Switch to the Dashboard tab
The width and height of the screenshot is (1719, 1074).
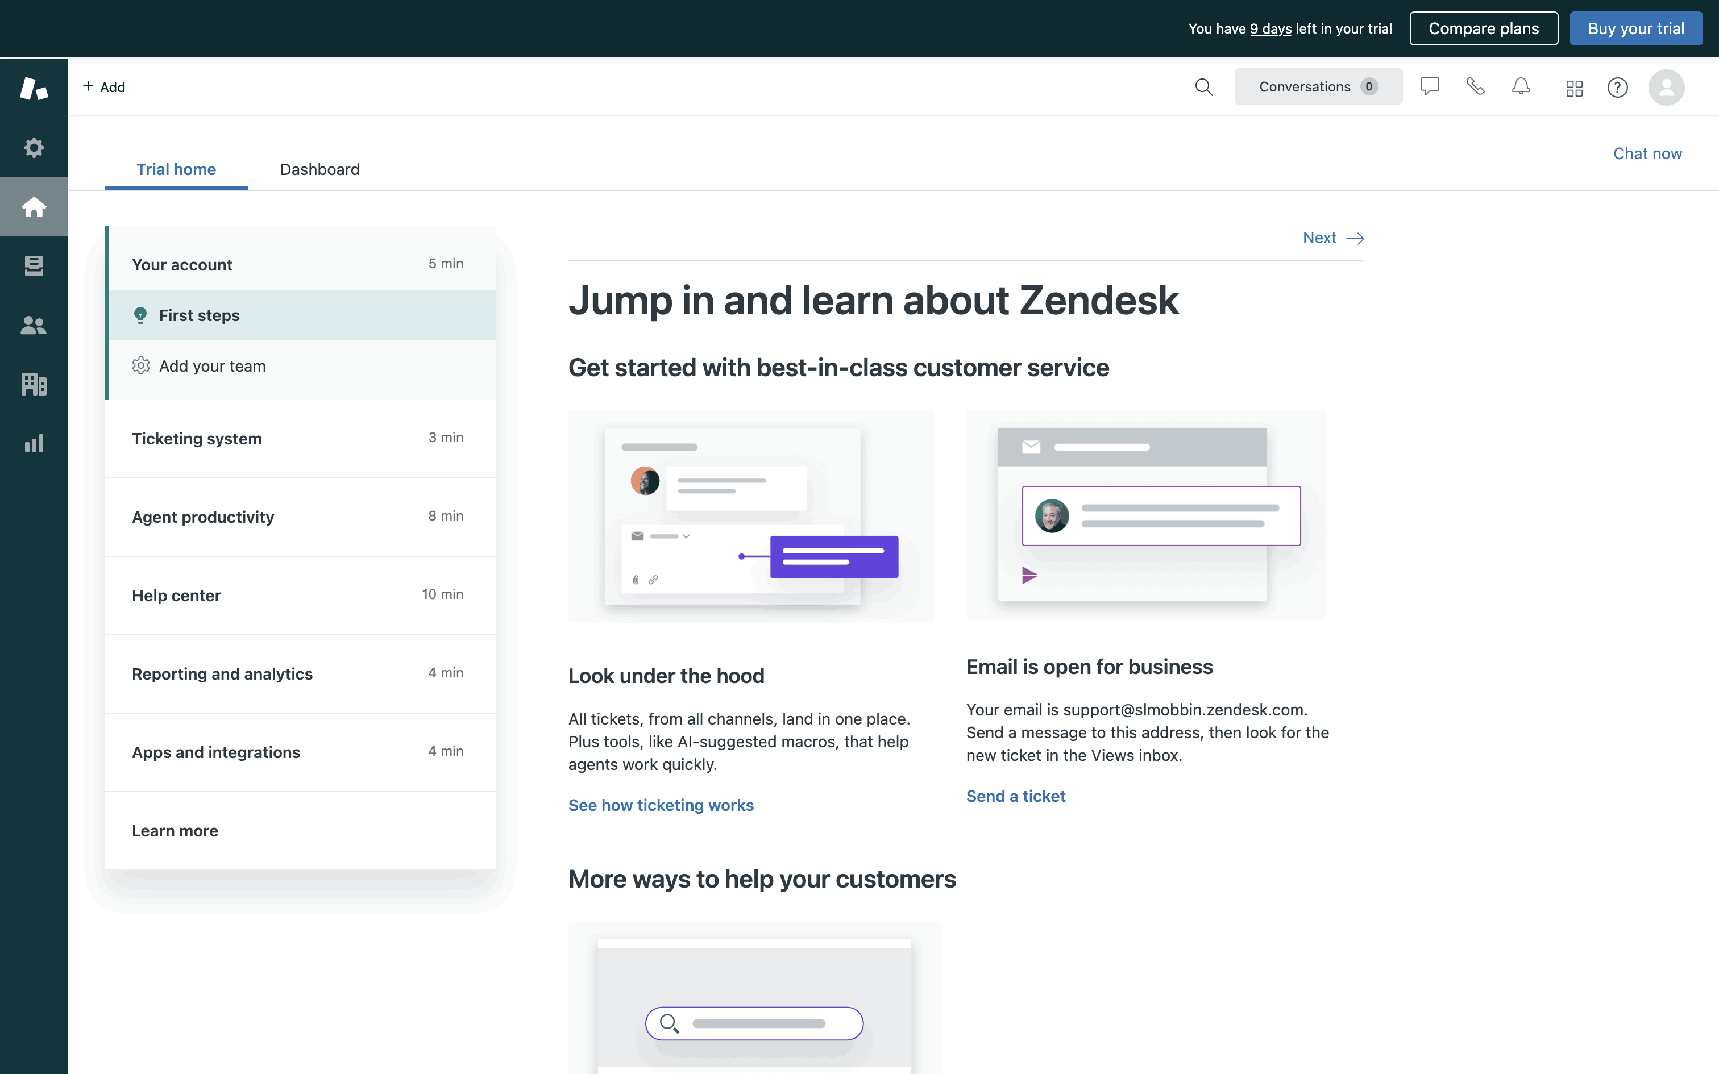(319, 169)
